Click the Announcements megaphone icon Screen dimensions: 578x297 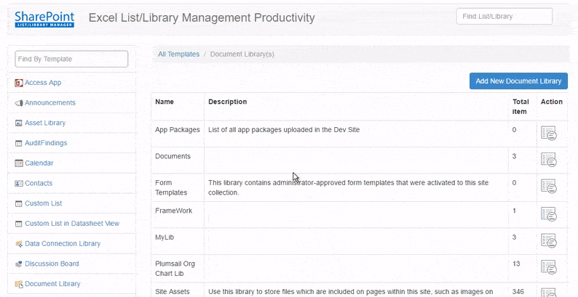(x=19, y=103)
